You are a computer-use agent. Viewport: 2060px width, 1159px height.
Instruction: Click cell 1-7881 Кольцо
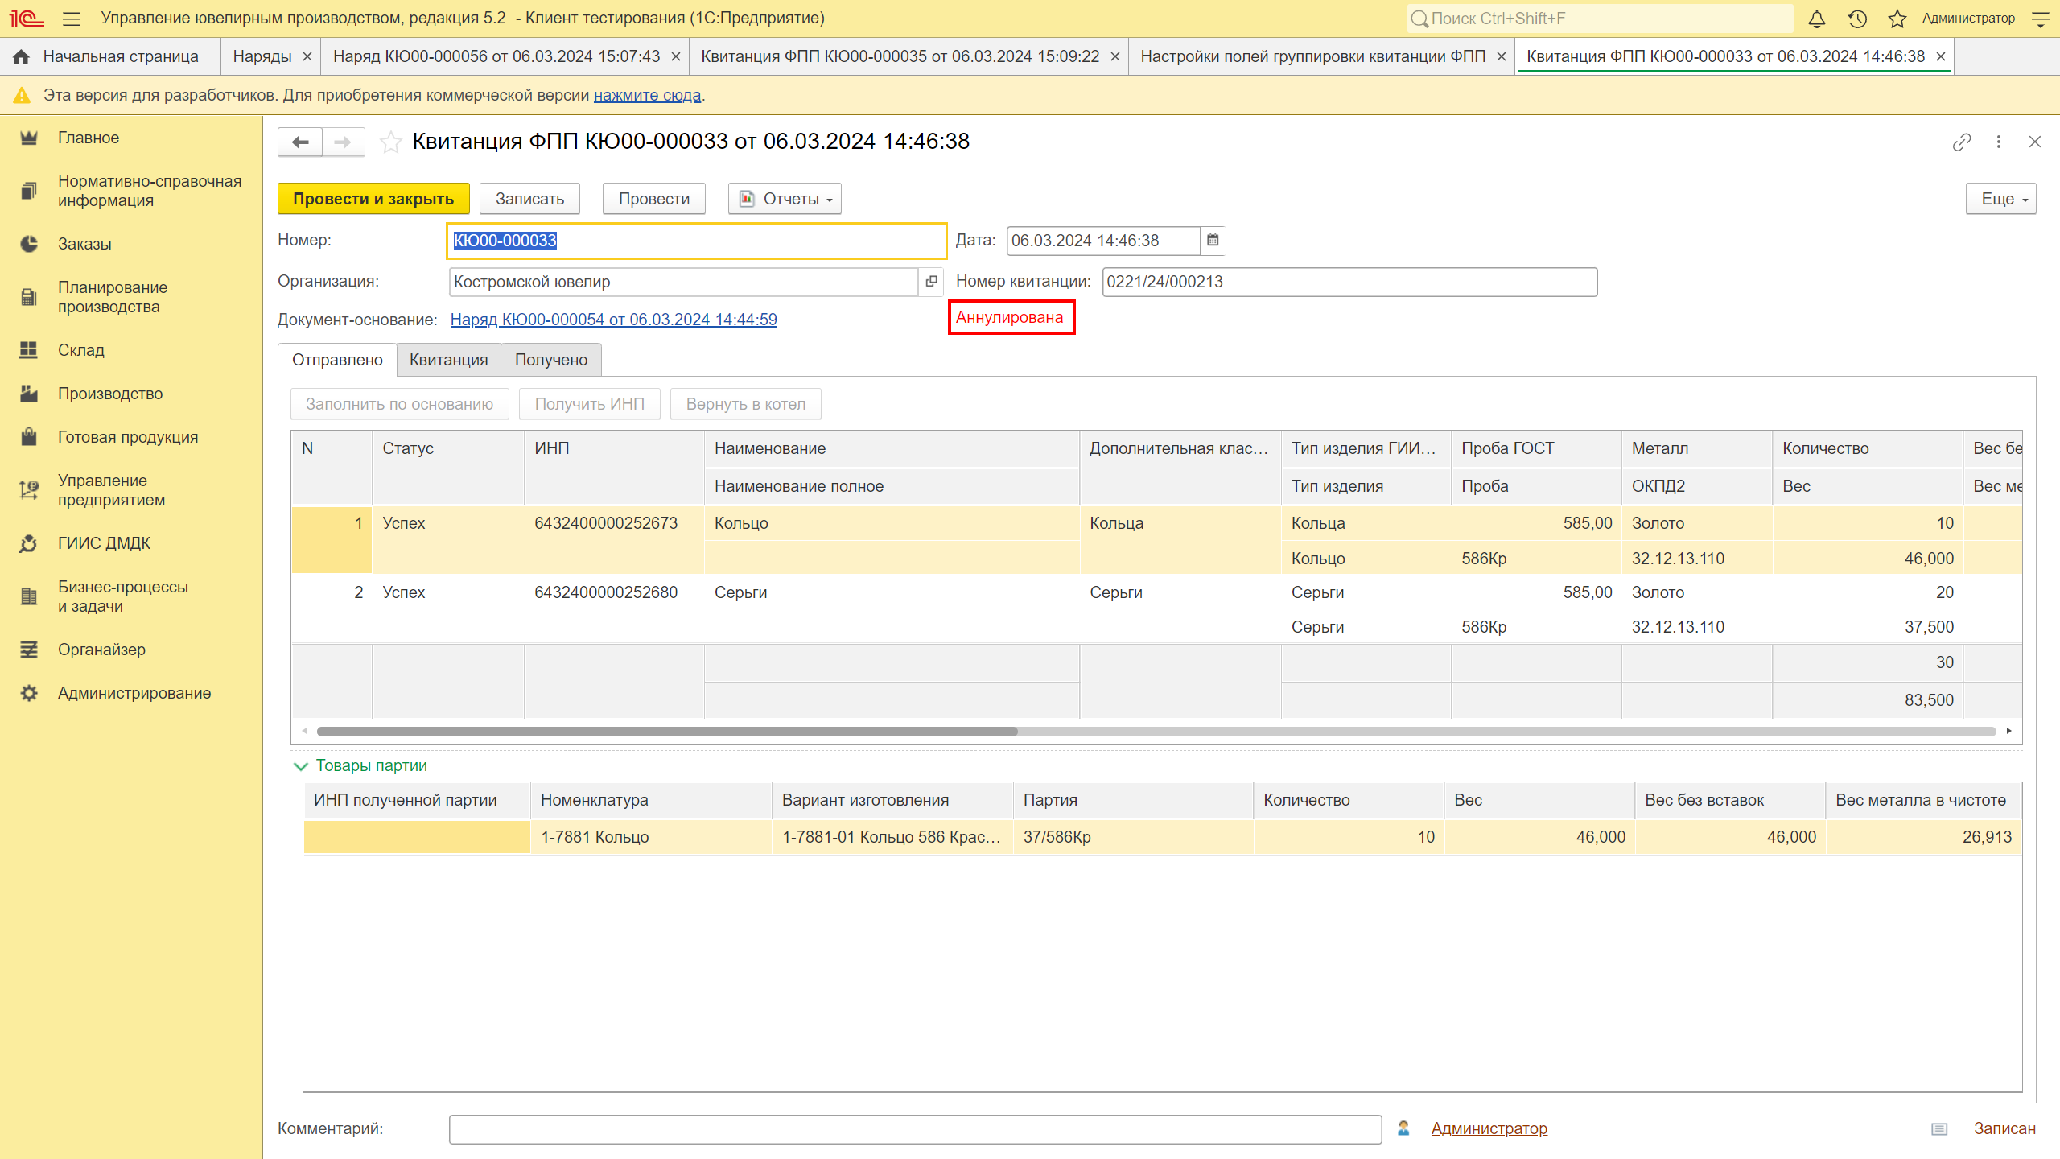650,837
